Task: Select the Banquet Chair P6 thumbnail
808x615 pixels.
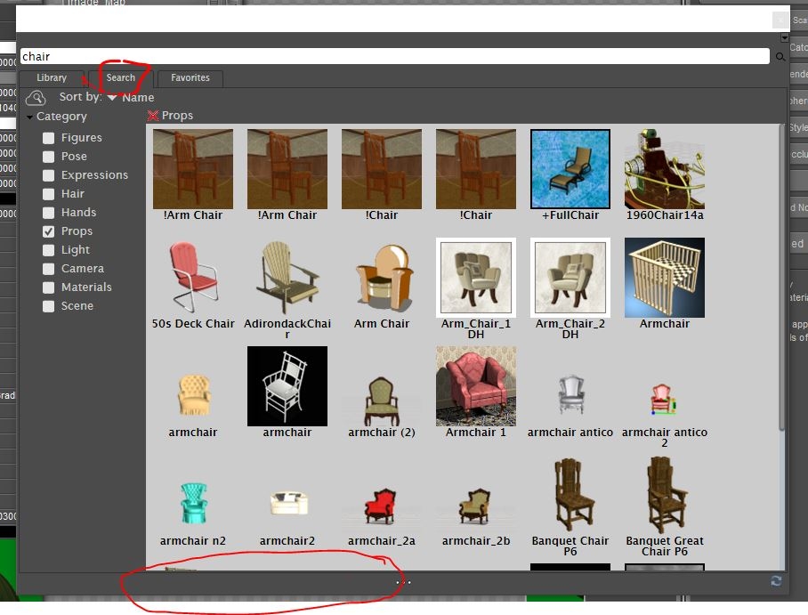Action: [x=571, y=495]
